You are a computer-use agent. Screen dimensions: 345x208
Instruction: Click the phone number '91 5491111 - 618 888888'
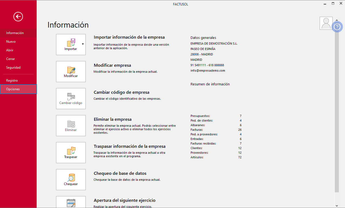pyautogui.click(x=207, y=65)
